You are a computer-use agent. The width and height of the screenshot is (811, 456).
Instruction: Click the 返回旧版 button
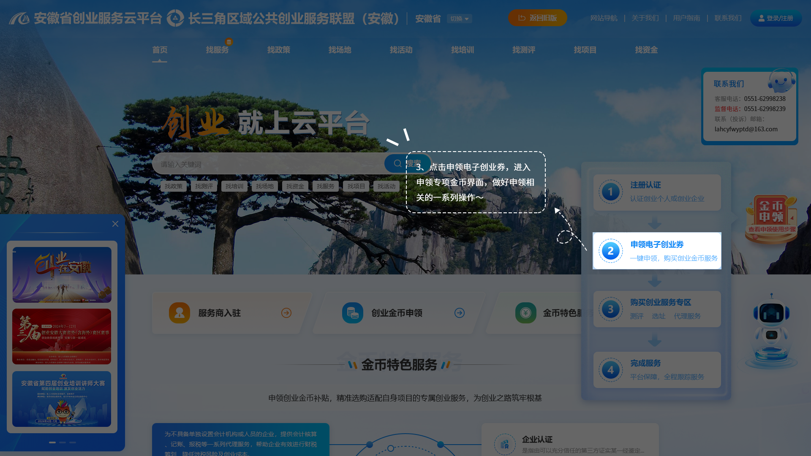click(538, 18)
